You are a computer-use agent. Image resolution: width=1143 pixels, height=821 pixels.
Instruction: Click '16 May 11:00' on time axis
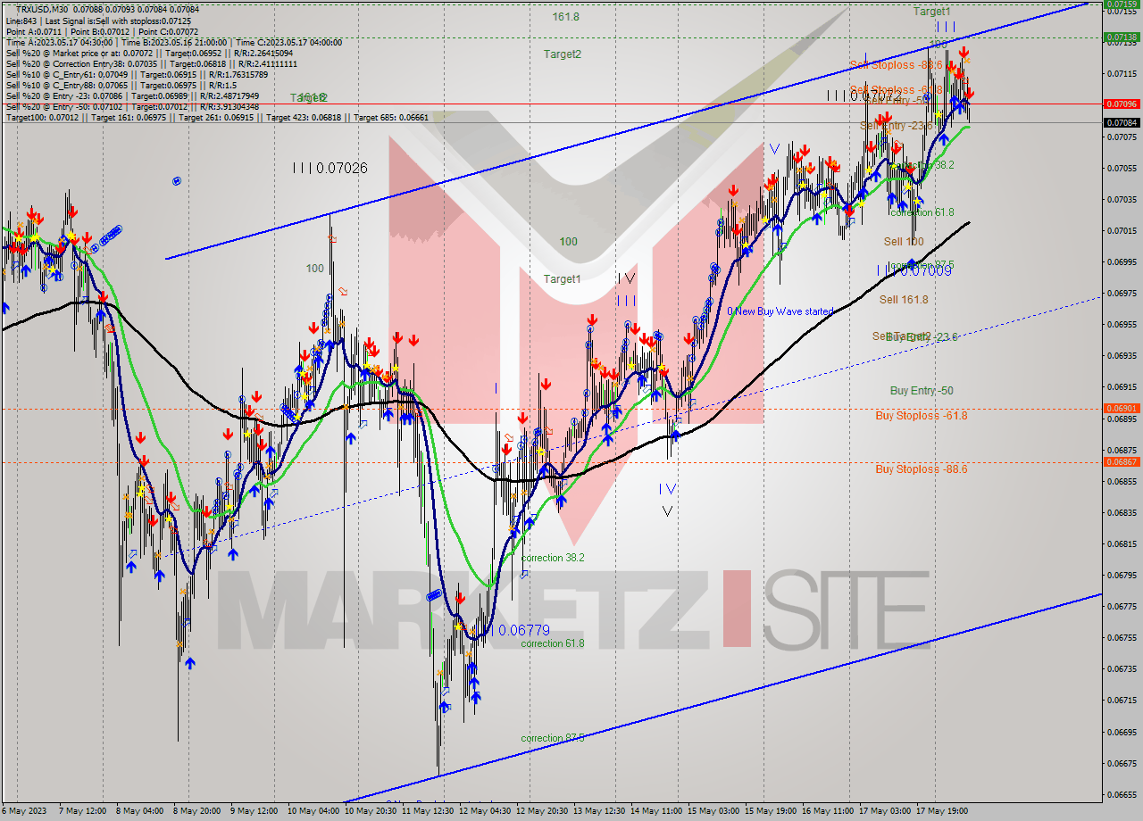click(829, 811)
